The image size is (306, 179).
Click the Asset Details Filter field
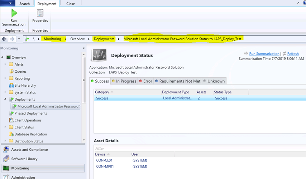point(200,148)
